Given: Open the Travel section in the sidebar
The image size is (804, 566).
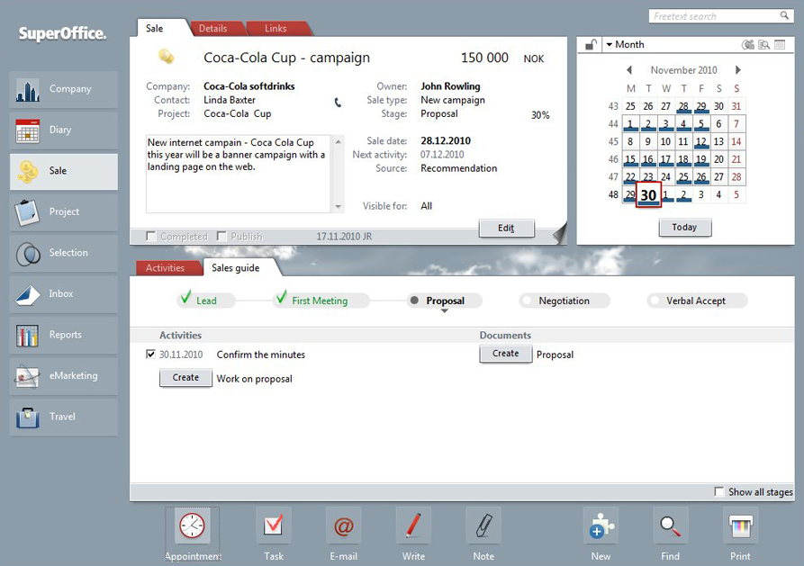Looking at the screenshot, I should click(x=64, y=418).
